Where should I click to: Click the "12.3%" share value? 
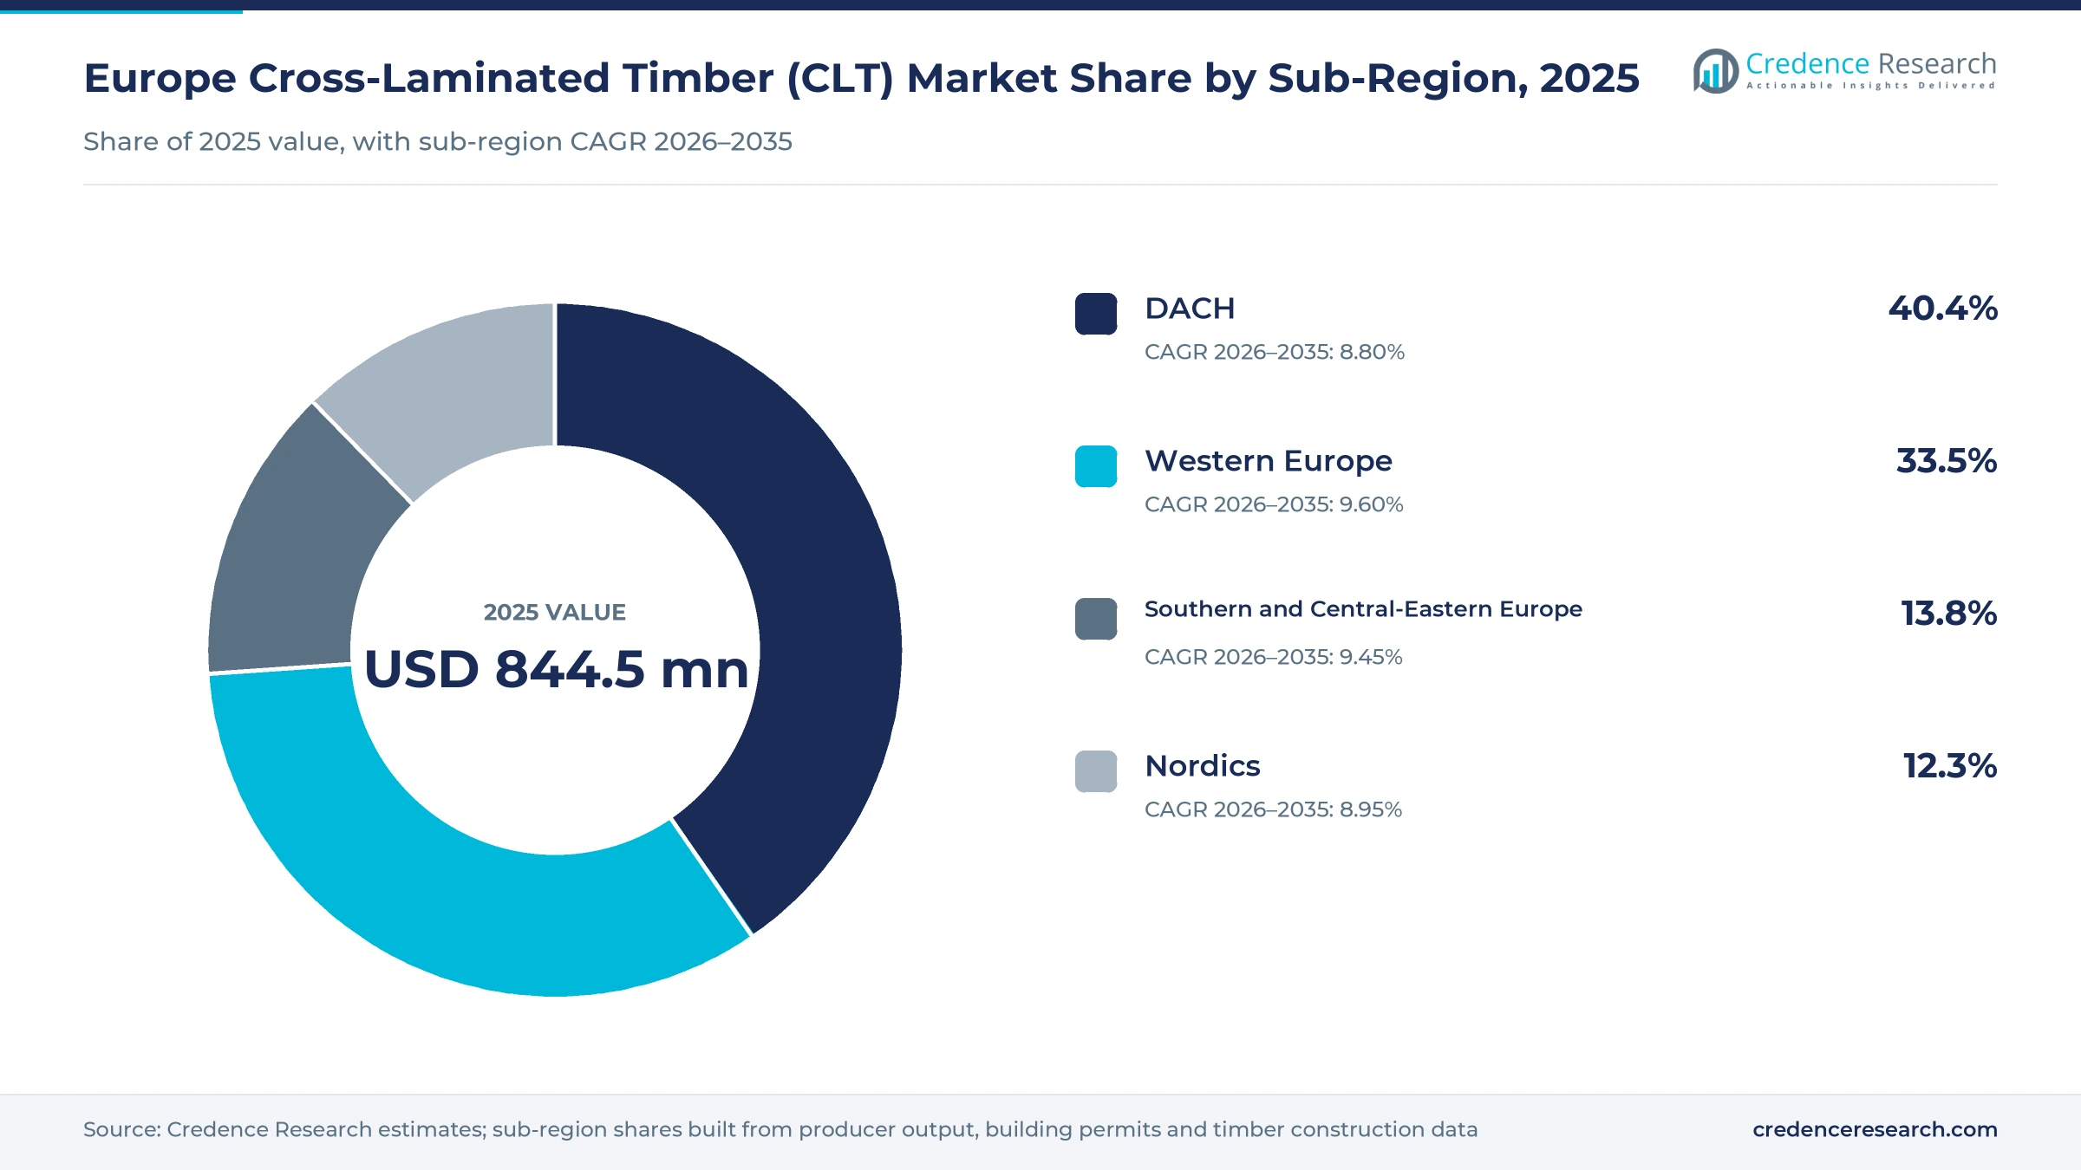tap(1950, 766)
